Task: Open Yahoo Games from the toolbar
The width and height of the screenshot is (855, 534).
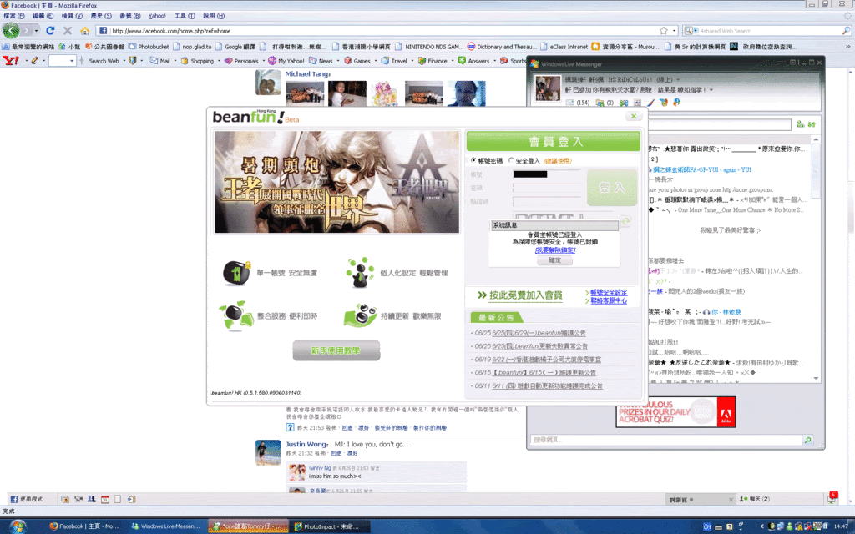Action: 357,60
